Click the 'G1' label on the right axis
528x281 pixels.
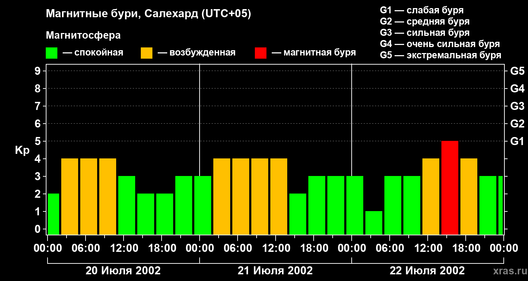pyautogui.click(x=517, y=141)
